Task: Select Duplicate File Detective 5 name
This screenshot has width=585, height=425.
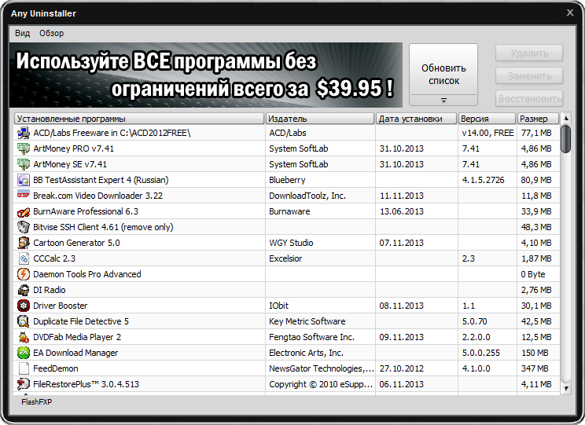Action: pyautogui.click(x=81, y=321)
